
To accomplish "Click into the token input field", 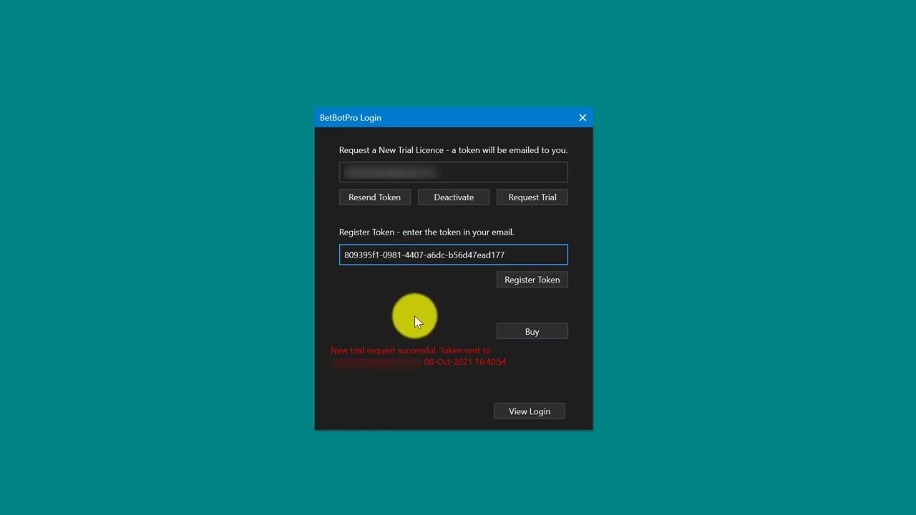I will [454, 255].
